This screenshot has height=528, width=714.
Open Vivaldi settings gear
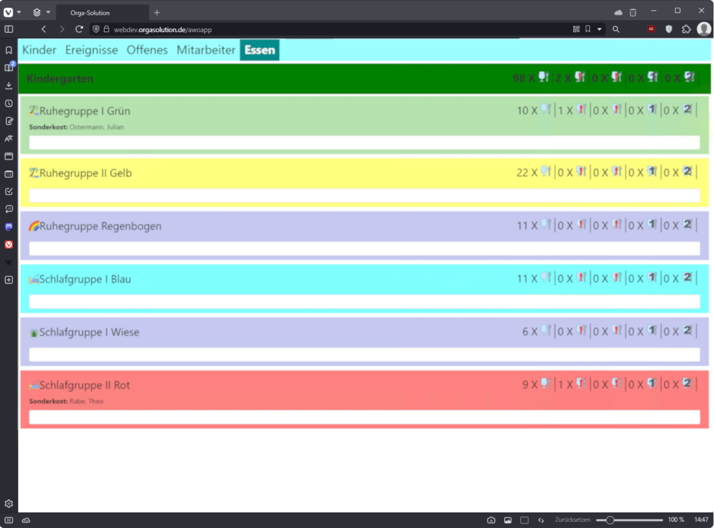click(x=8, y=504)
